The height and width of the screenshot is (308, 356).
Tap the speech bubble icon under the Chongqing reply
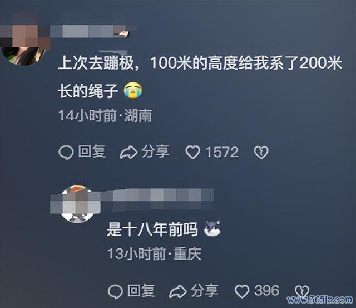[115, 292]
